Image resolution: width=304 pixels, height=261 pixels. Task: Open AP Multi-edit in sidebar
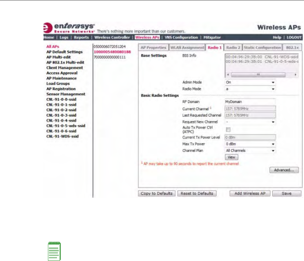coord(59,57)
